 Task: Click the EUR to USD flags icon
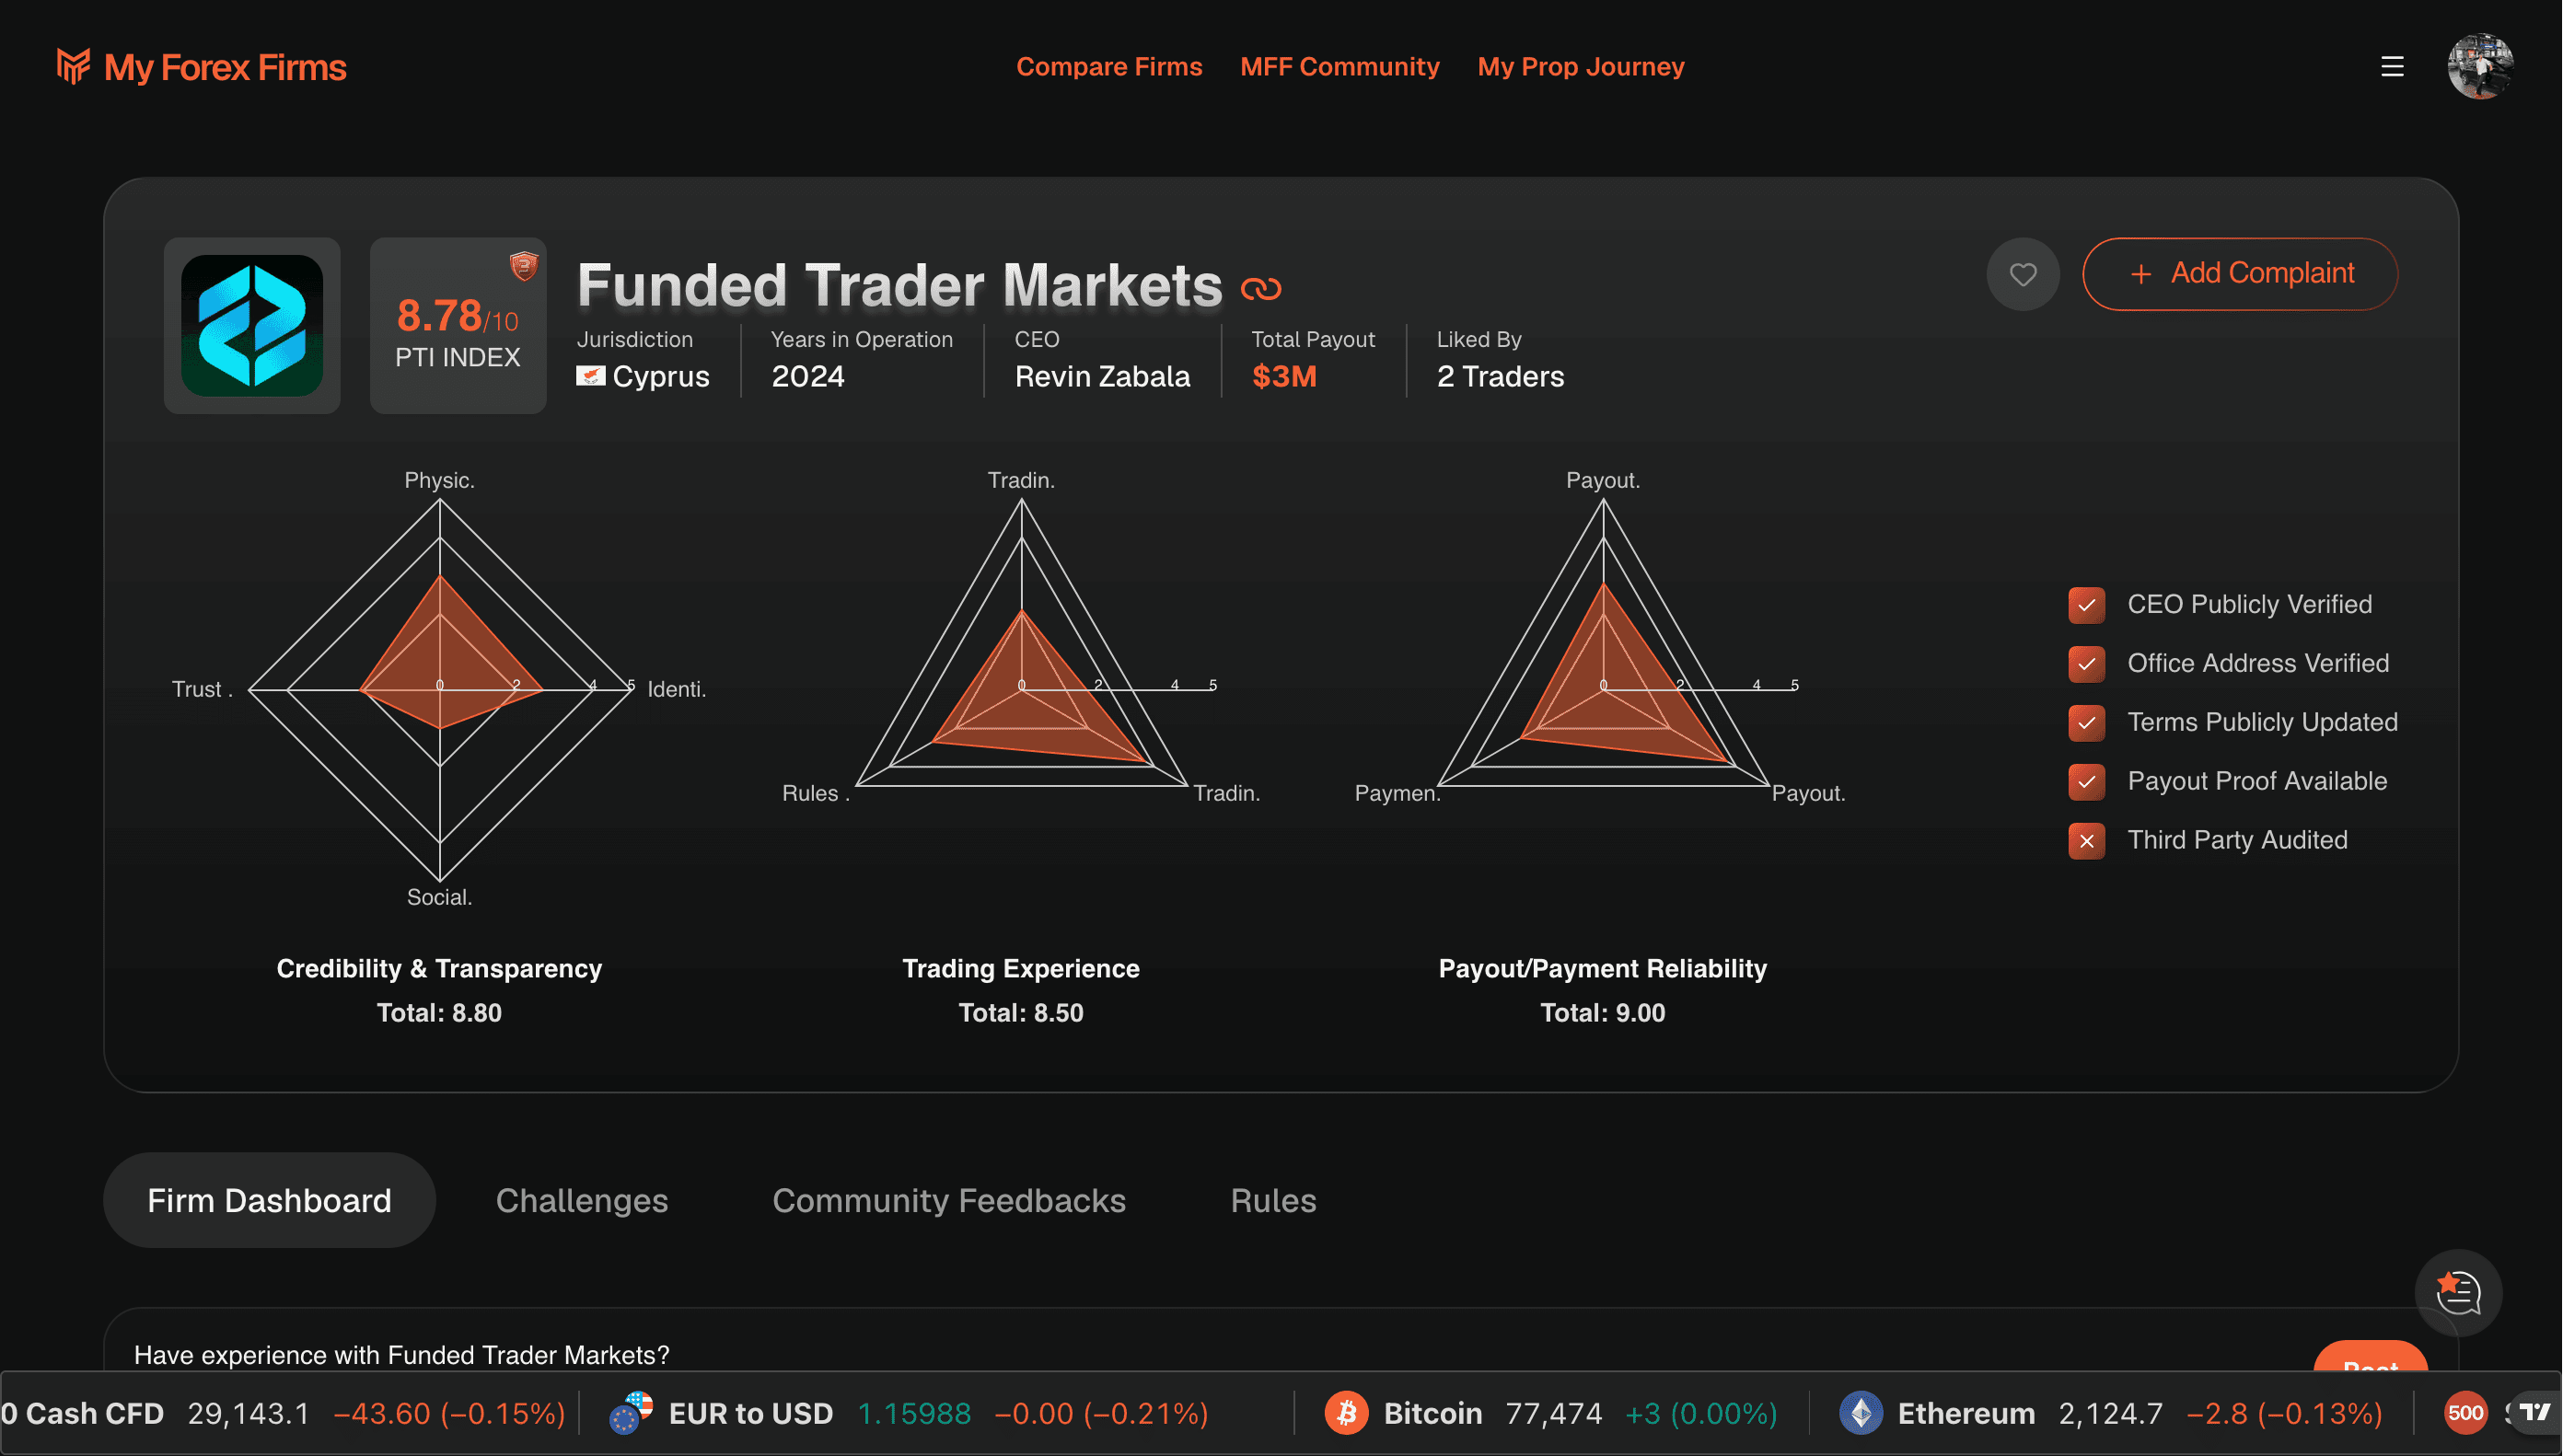coord(631,1413)
